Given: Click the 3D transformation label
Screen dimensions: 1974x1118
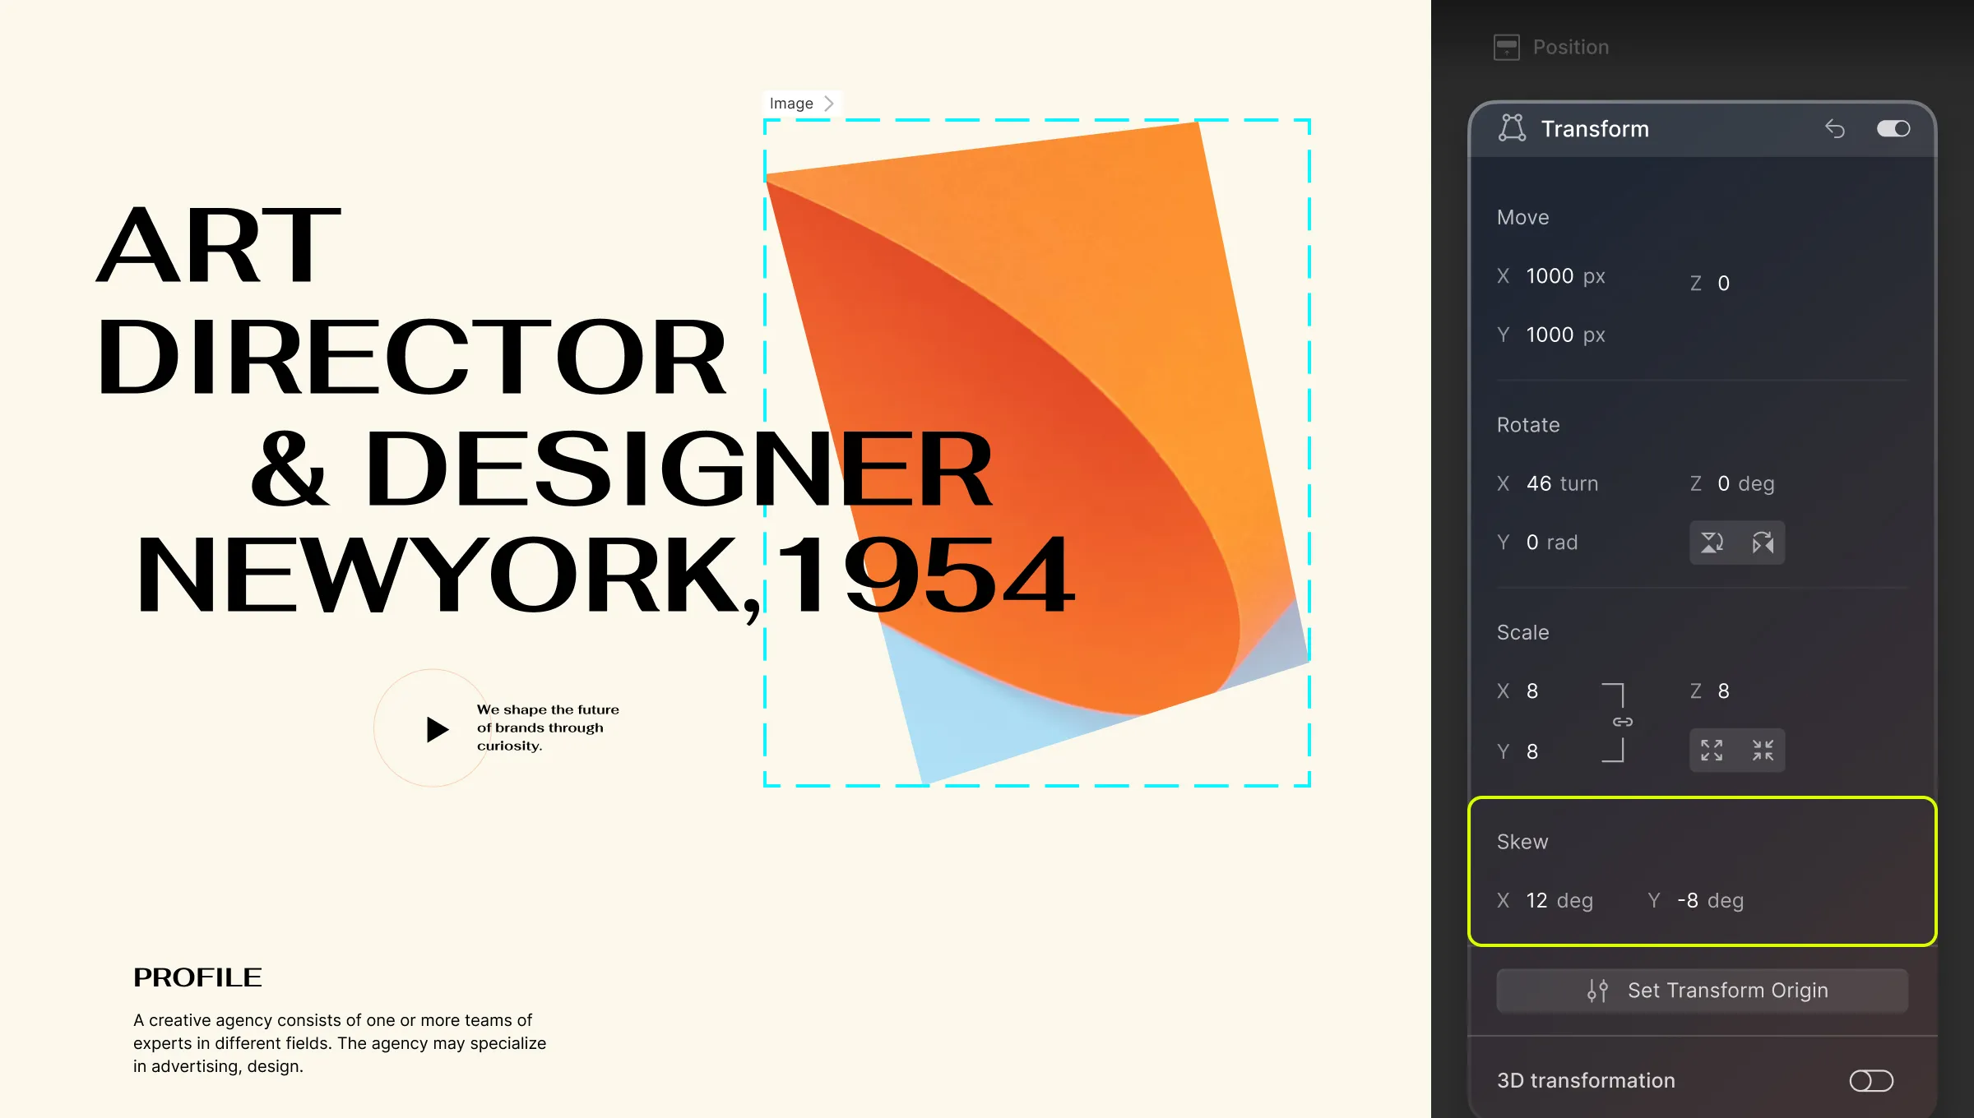Looking at the screenshot, I should coord(1586,1080).
